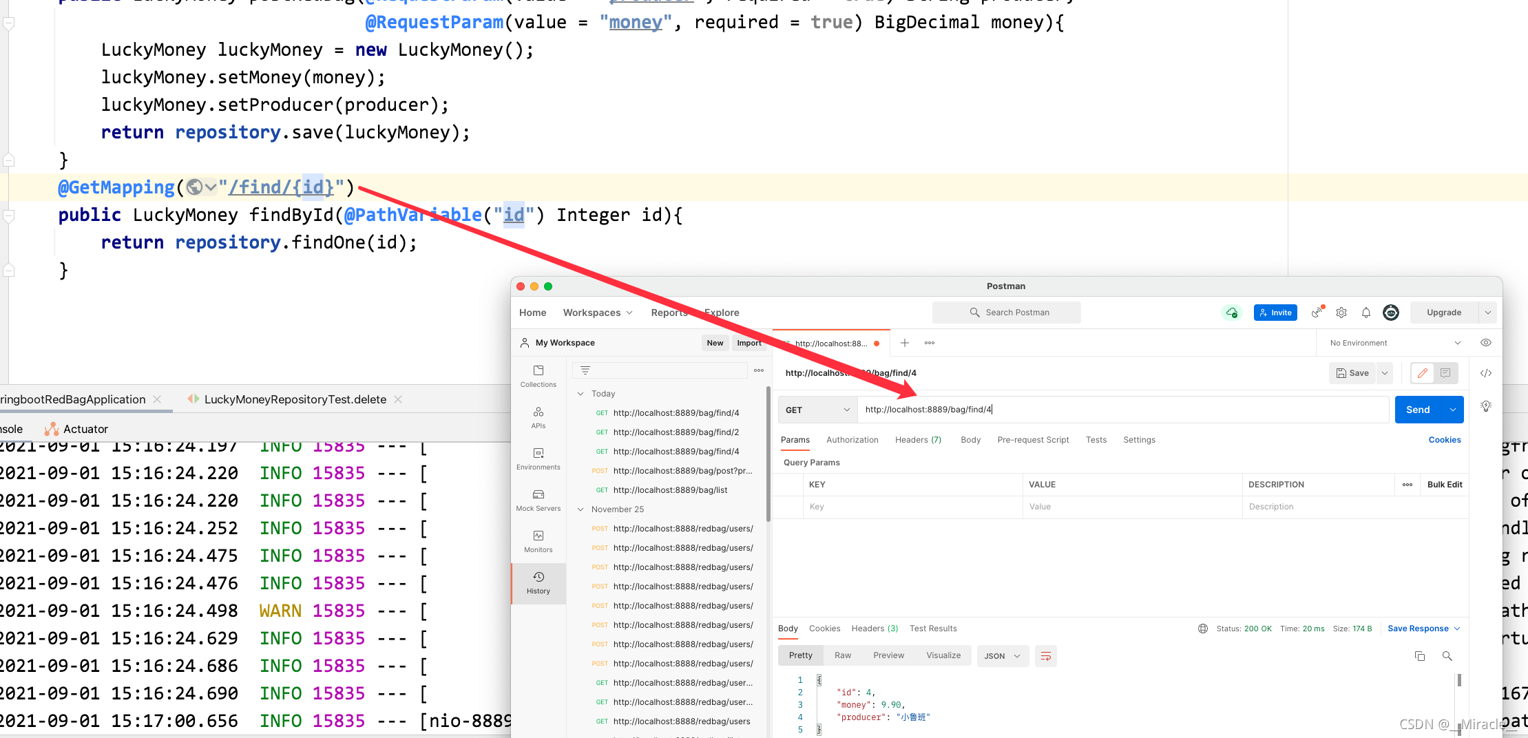Open GetMapping URL globe icon in editor

coord(195,187)
